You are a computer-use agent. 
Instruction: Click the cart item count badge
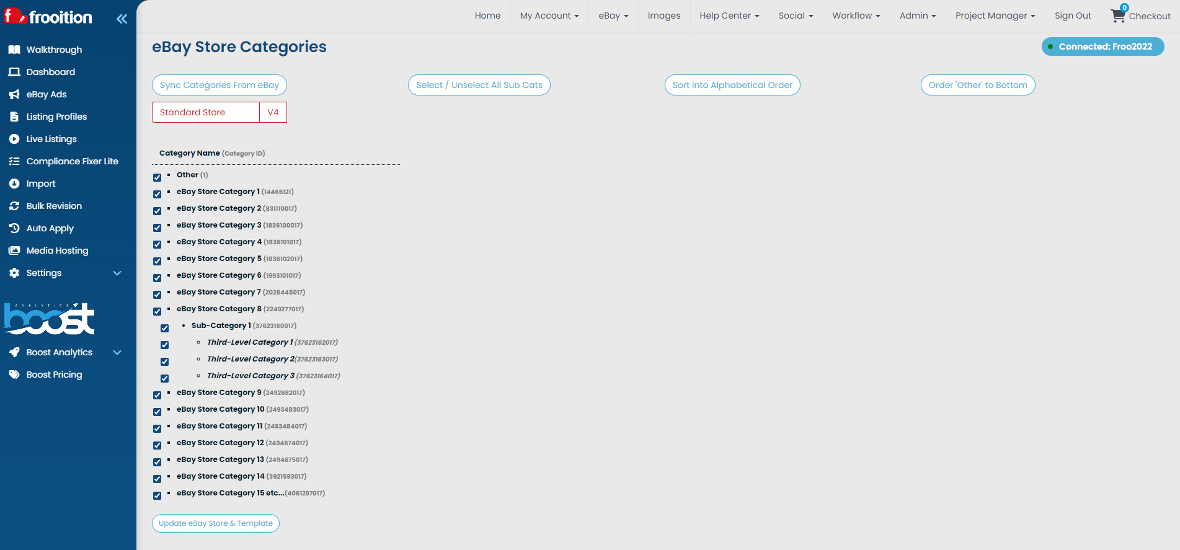click(x=1124, y=8)
